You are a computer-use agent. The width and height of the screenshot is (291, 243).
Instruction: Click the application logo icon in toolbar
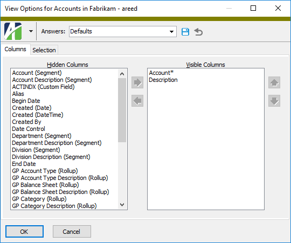click(x=13, y=31)
